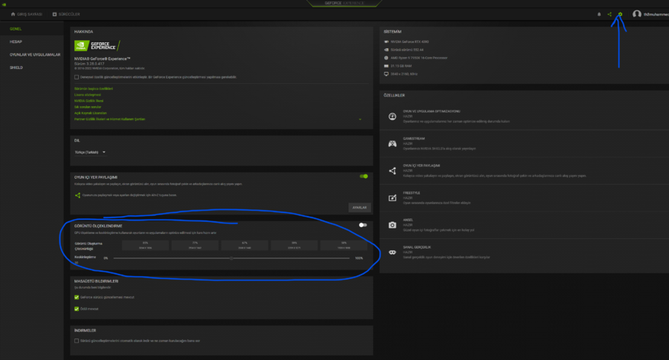Click the driver version icon in Sistemim
The height and width of the screenshot is (360, 669).
coord(386,50)
